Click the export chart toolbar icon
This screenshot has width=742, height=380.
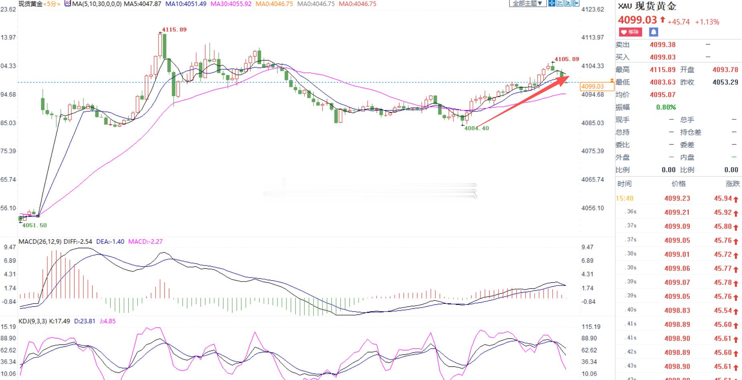point(576,3)
